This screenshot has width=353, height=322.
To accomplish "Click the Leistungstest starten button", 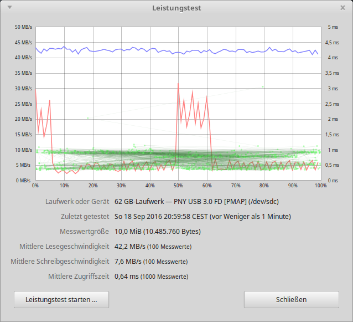I will point(61,299).
